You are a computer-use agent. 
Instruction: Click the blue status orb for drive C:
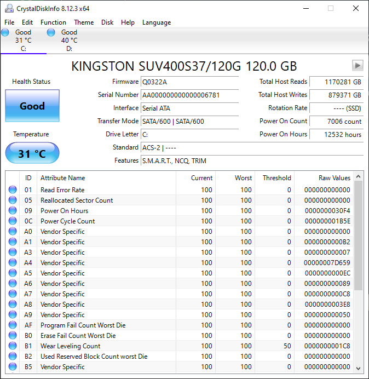5,32
